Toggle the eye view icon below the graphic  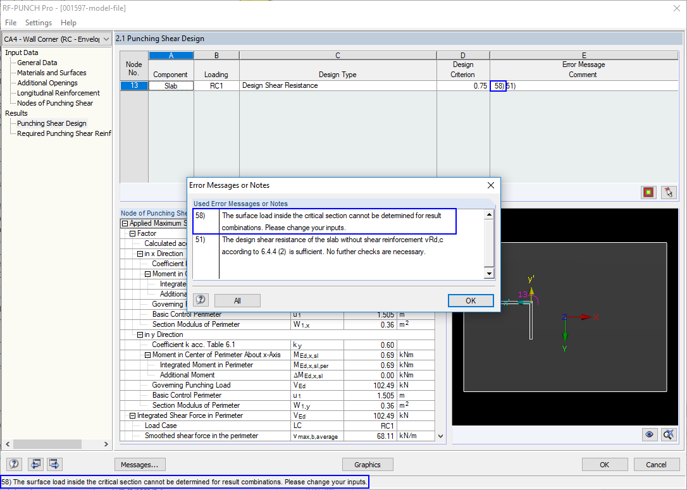649,434
